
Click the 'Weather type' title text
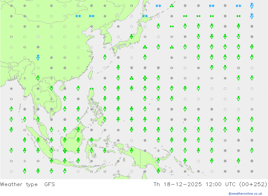tap(19, 185)
